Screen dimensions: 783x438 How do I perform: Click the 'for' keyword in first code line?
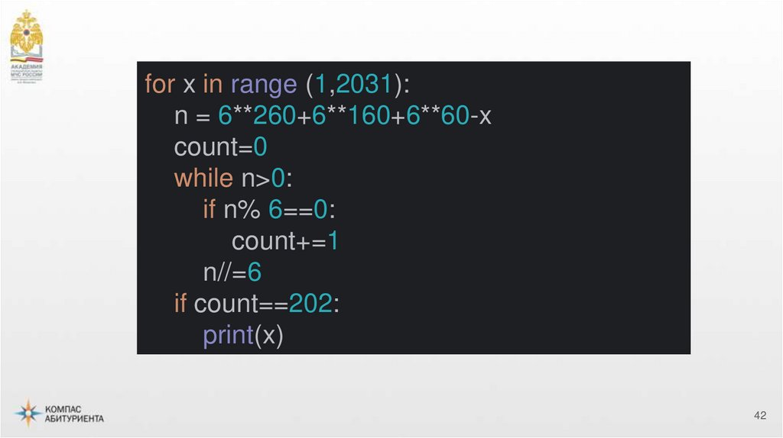[159, 85]
